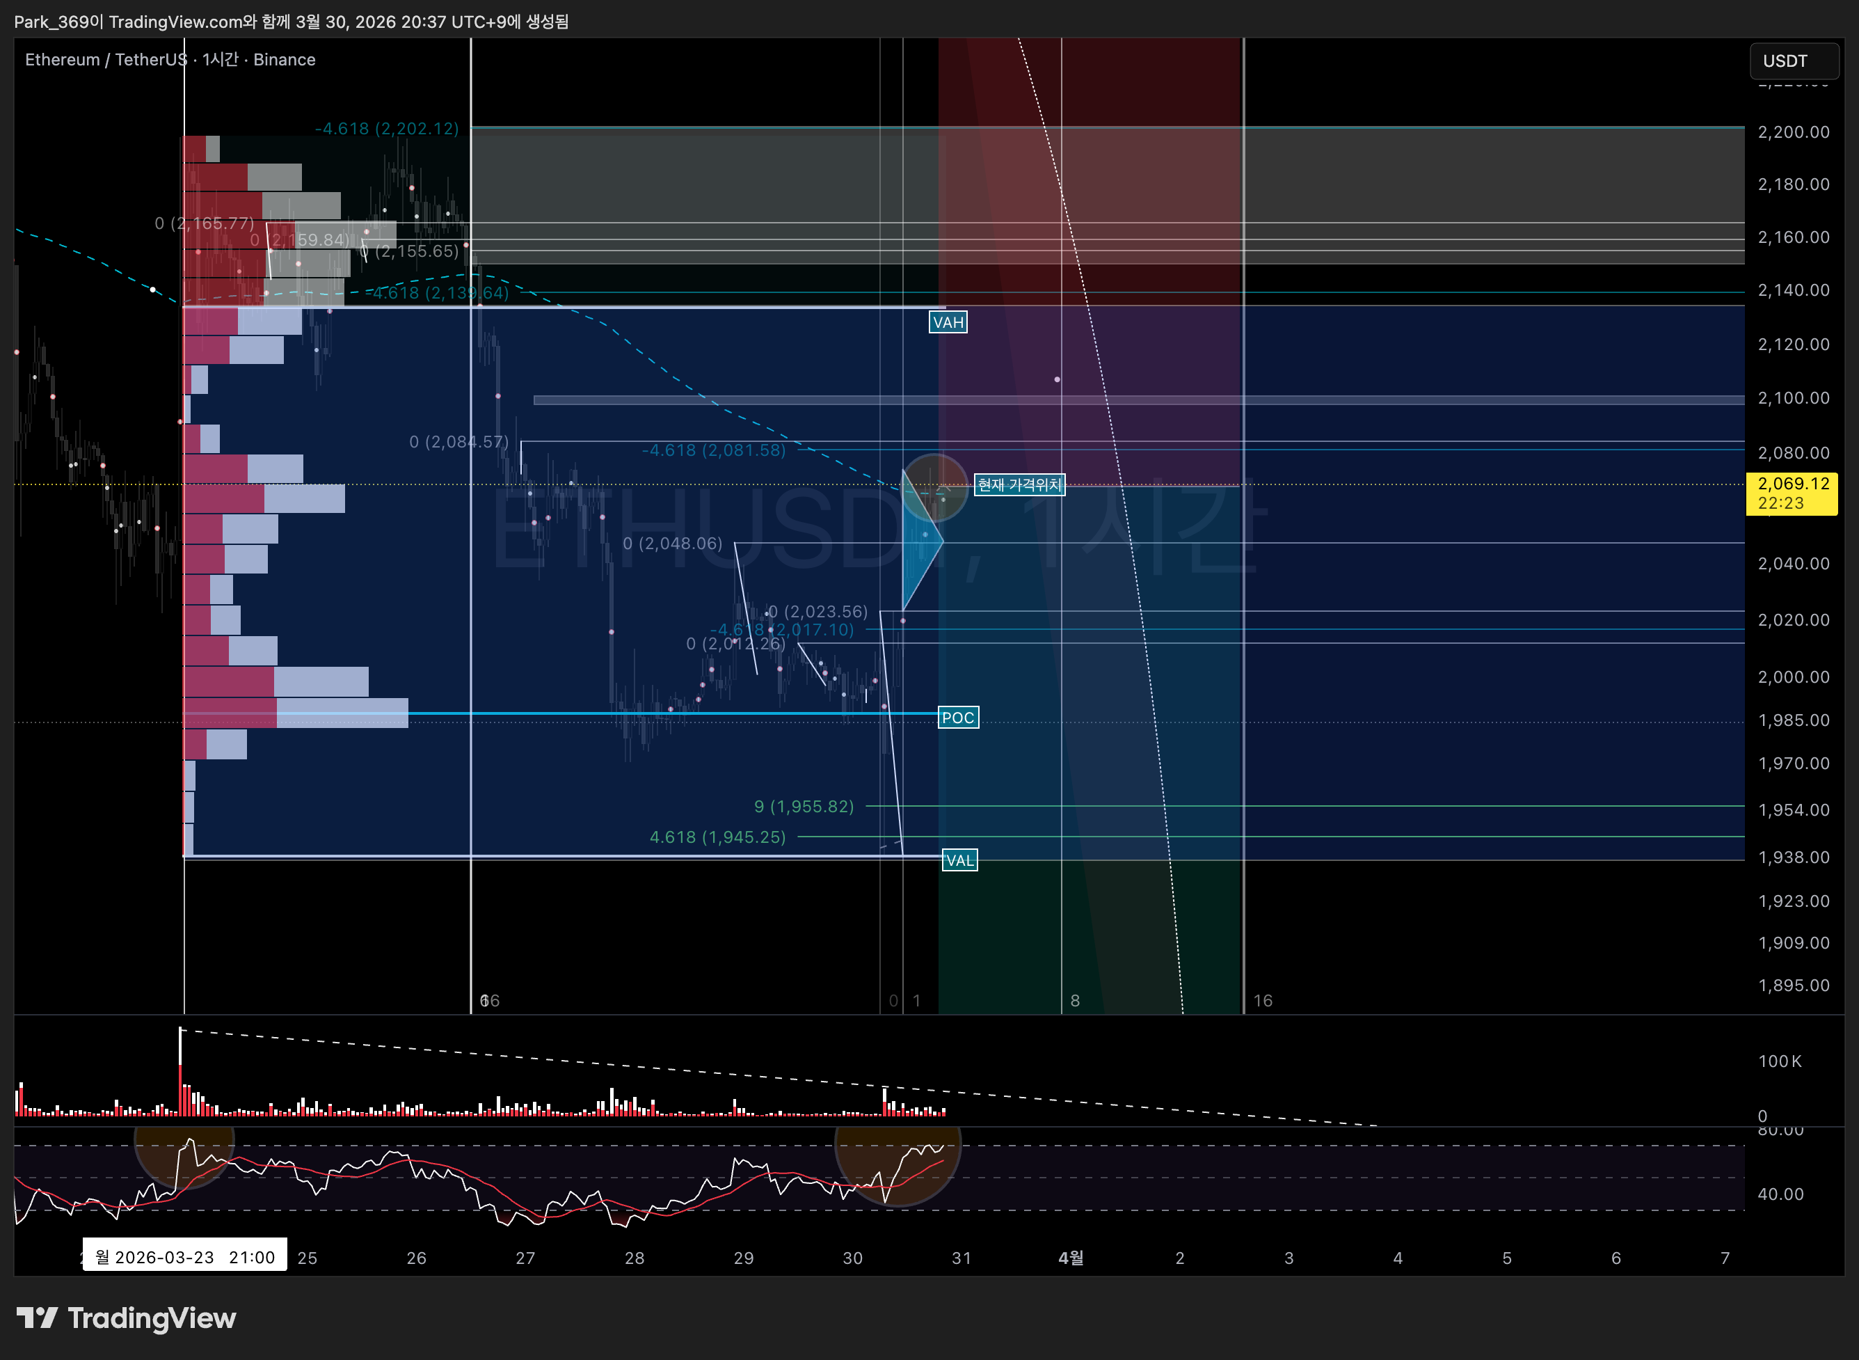Click the Fibonacci time zone number 16
The height and width of the screenshot is (1360, 1859).
click(x=1262, y=1000)
